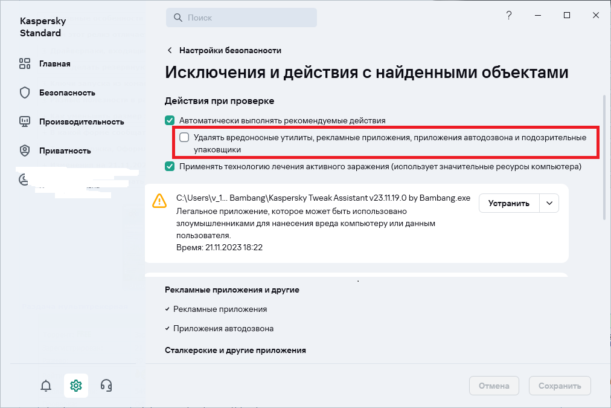The width and height of the screenshot is (611, 408).
Task: Click the Безопасность shield icon
Action: point(25,92)
